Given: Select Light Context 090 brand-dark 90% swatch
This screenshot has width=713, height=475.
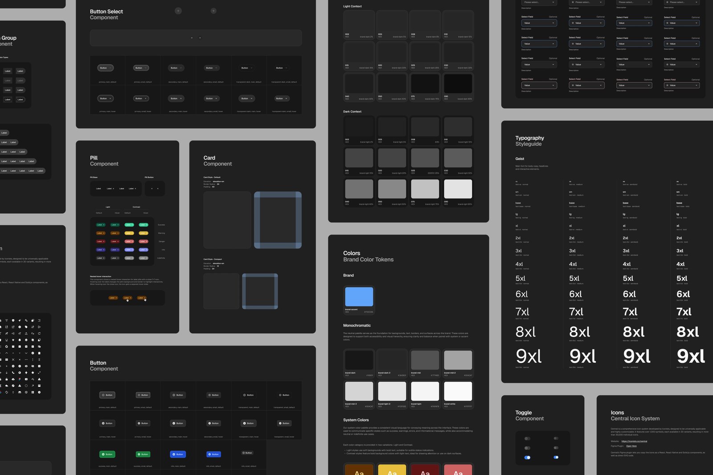Looking at the screenshot, I should tap(458, 84).
